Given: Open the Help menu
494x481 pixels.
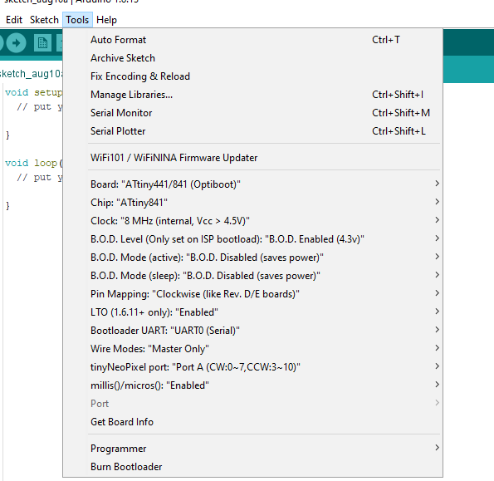Looking at the screenshot, I should tap(106, 20).
